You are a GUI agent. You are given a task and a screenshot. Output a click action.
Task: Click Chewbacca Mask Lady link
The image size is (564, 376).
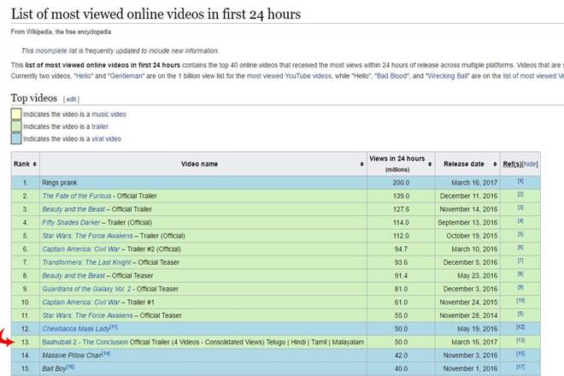pos(77,328)
